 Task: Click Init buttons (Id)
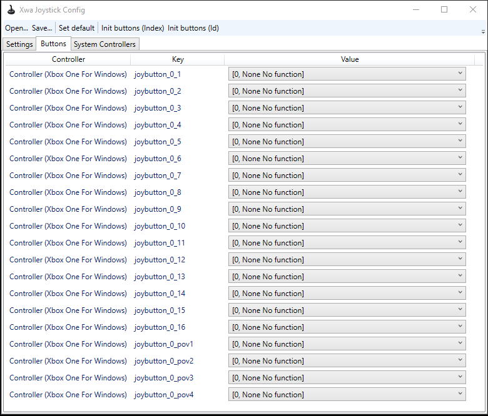193,28
